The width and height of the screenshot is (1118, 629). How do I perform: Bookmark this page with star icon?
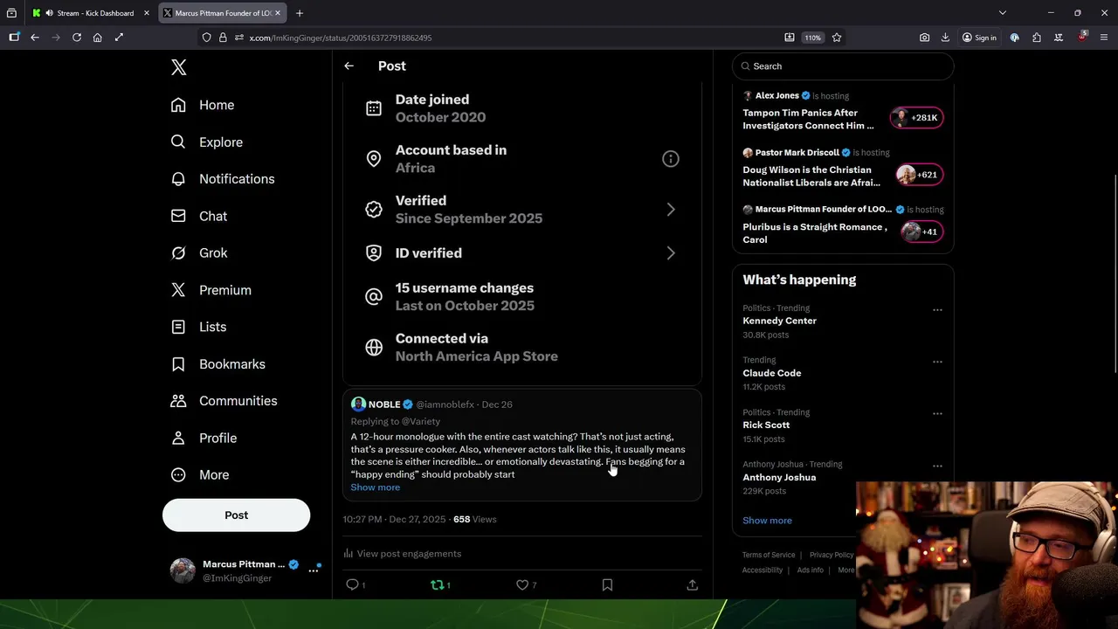tap(837, 38)
